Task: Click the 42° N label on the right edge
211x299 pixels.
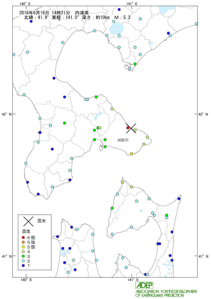Action: [203, 114]
